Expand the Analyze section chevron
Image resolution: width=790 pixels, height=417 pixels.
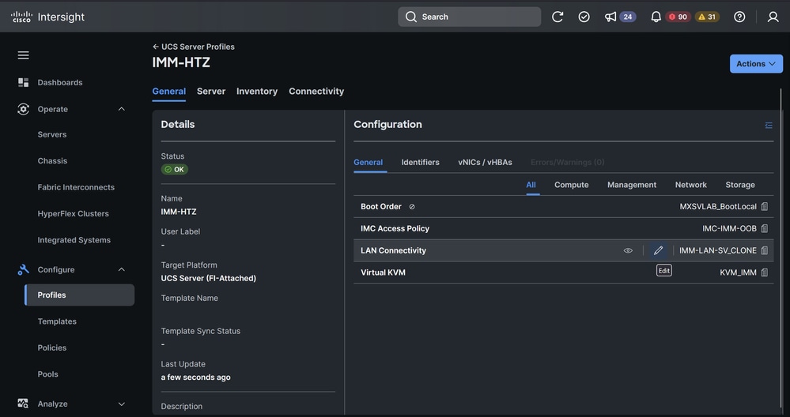(x=122, y=404)
